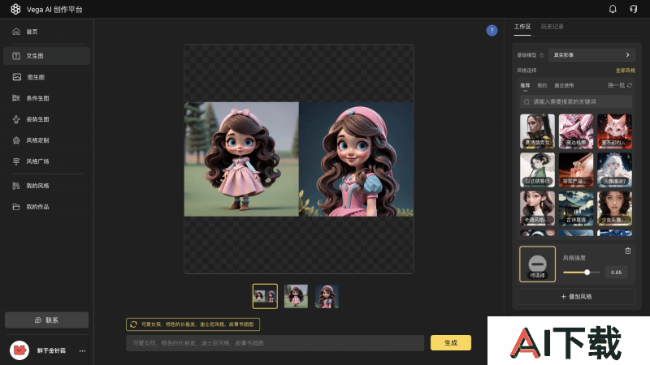Click the Vega AI 创作平台 title
Image resolution: width=650 pixels, height=365 pixels.
54,10
